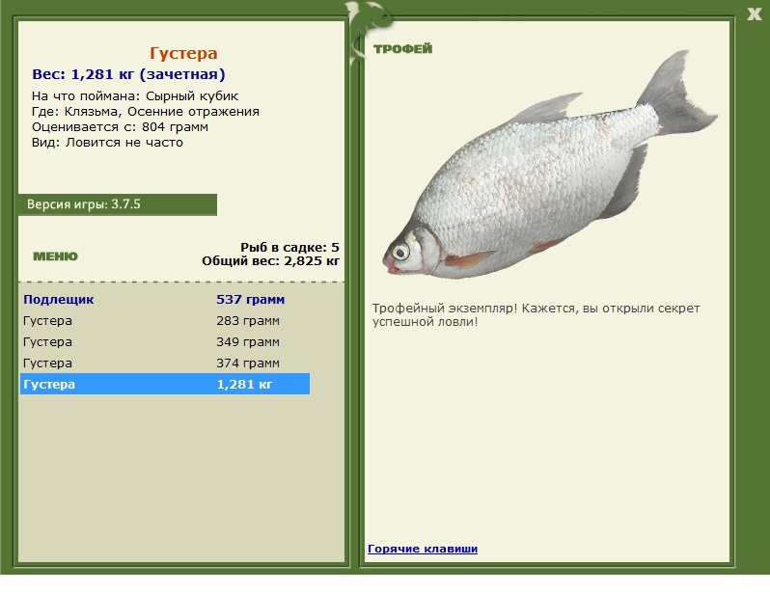The image size is (770, 592).
Task: Click the ТРОФЕЙ heading
Action: pyautogui.click(x=402, y=48)
